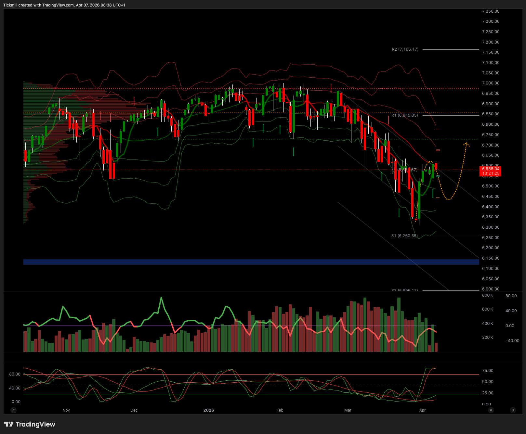Screen dimensions: 526x434
Task: Click the Feb label on time axis
Action: point(280,410)
